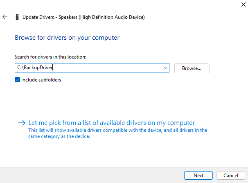
Task: Click the 'This list will show available drivers' description
Action: (x=118, y=133)
